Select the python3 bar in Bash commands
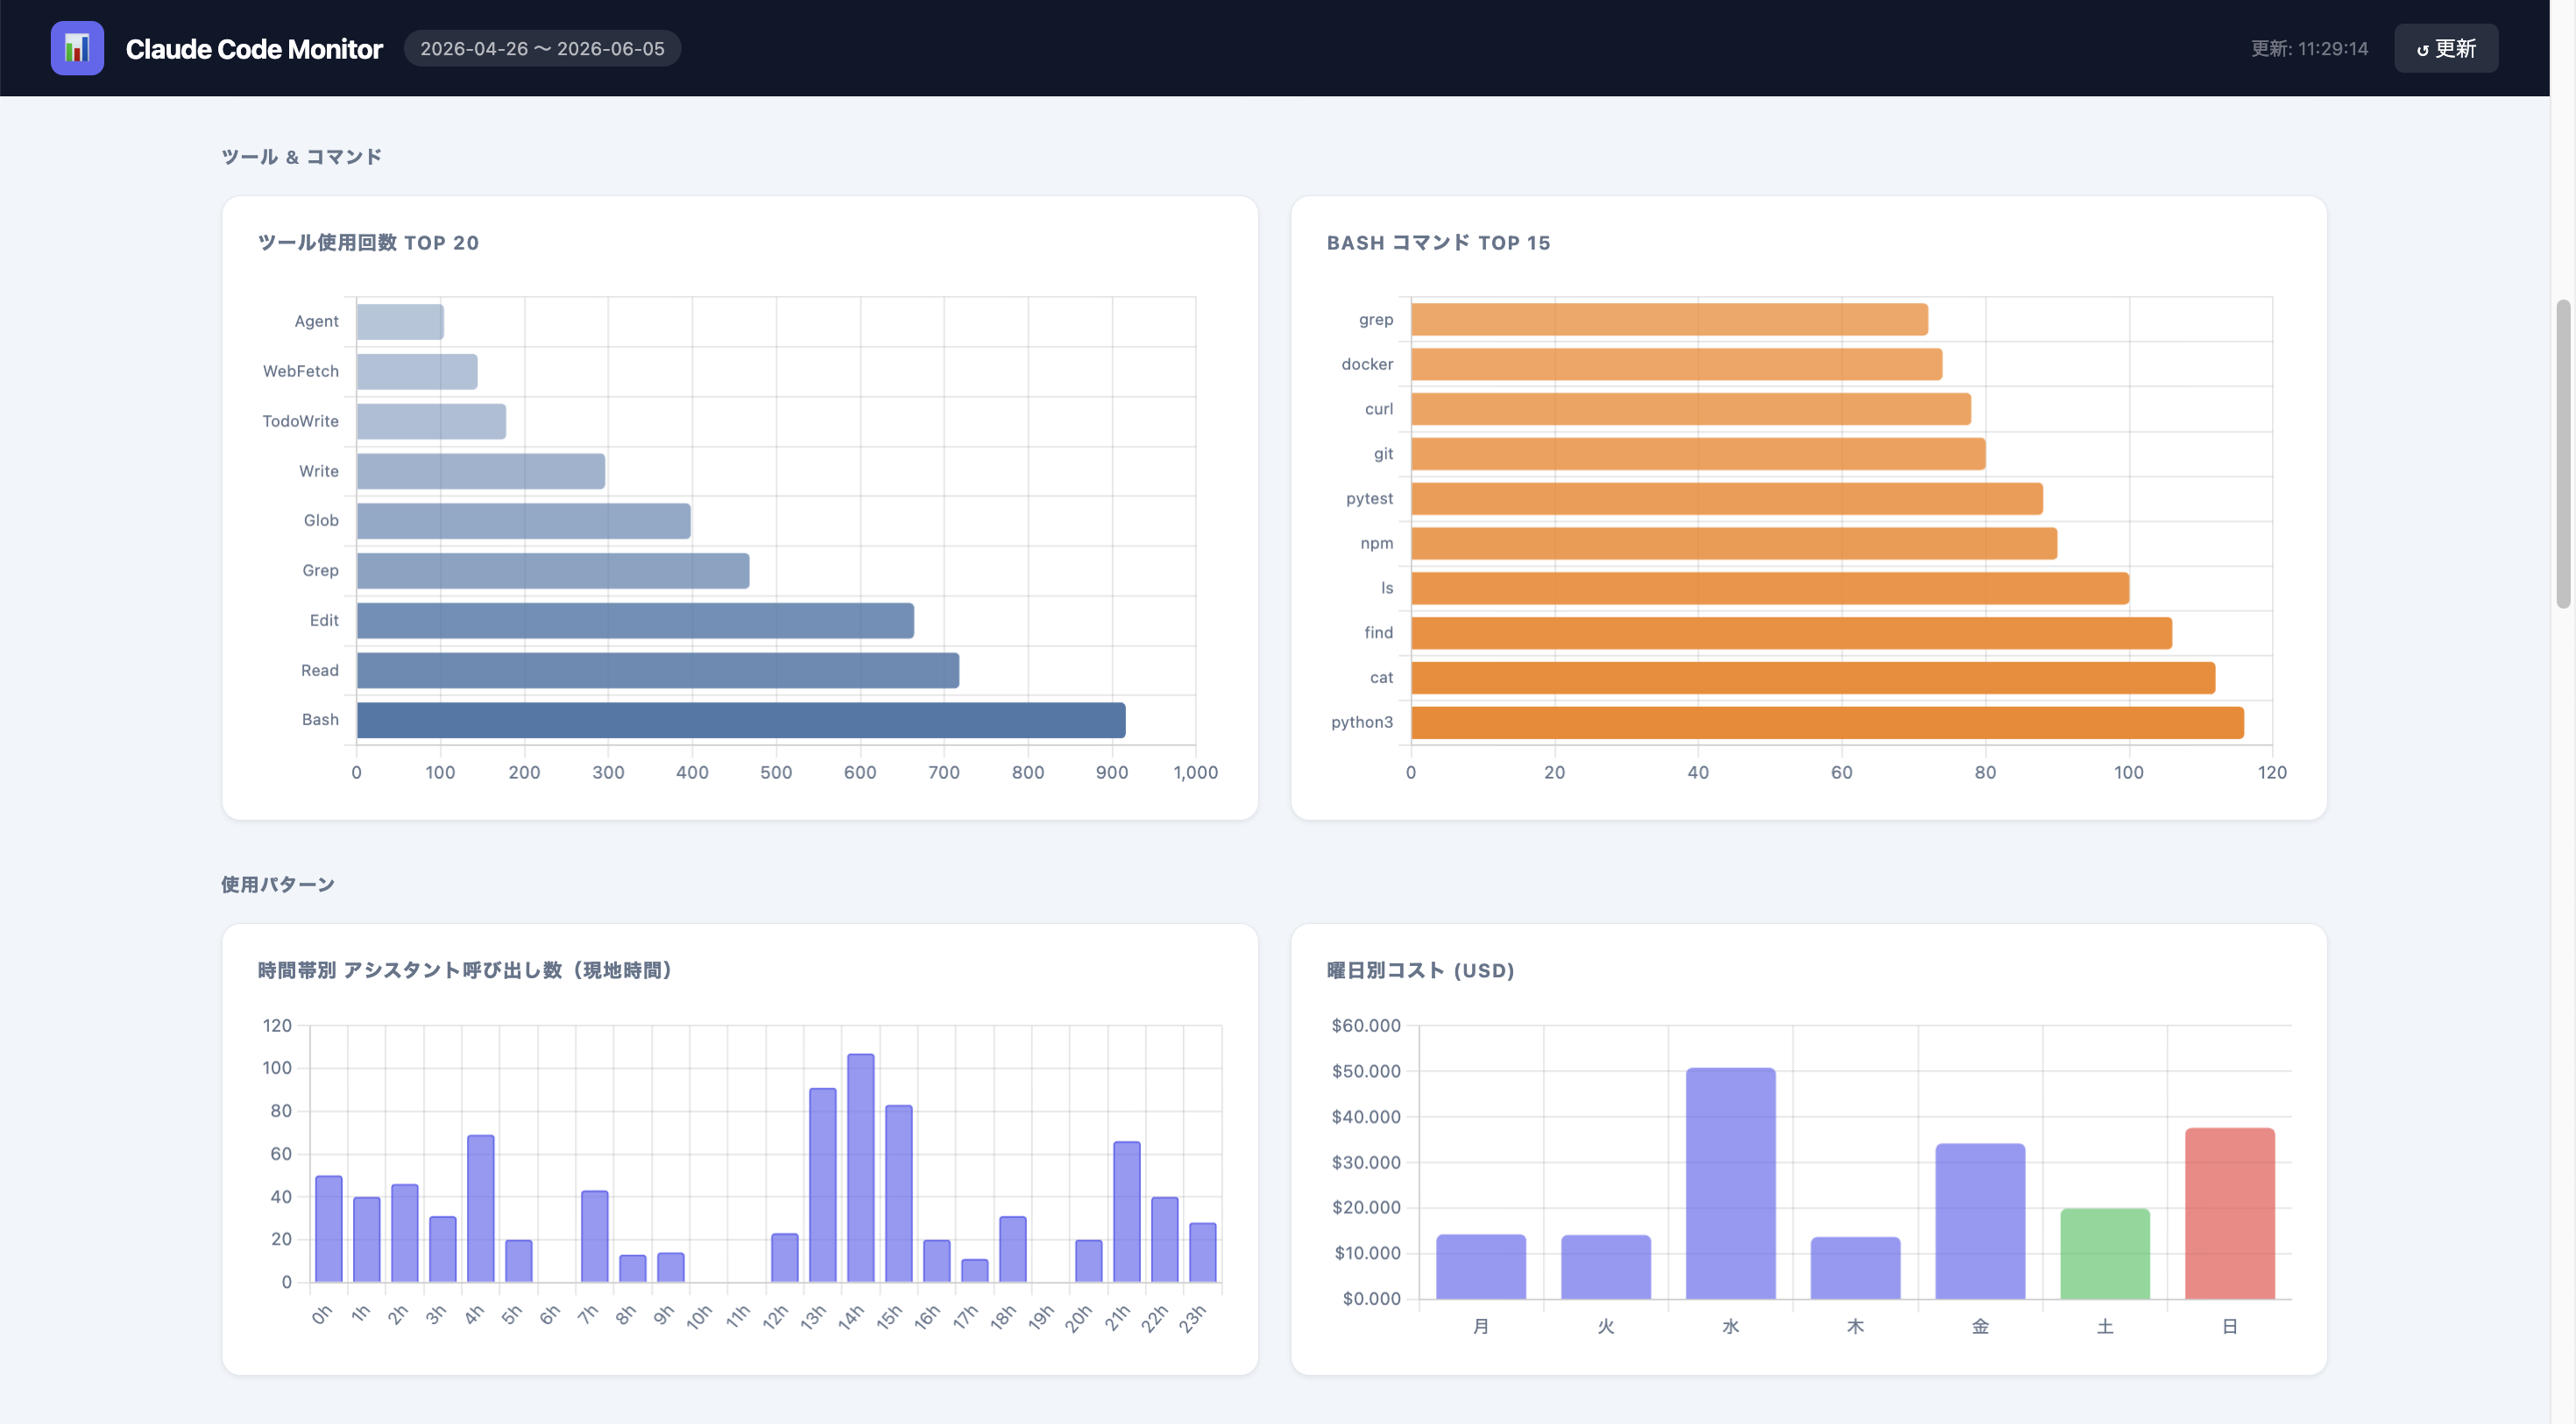2576x1424 pixels. click(1827, 723)
